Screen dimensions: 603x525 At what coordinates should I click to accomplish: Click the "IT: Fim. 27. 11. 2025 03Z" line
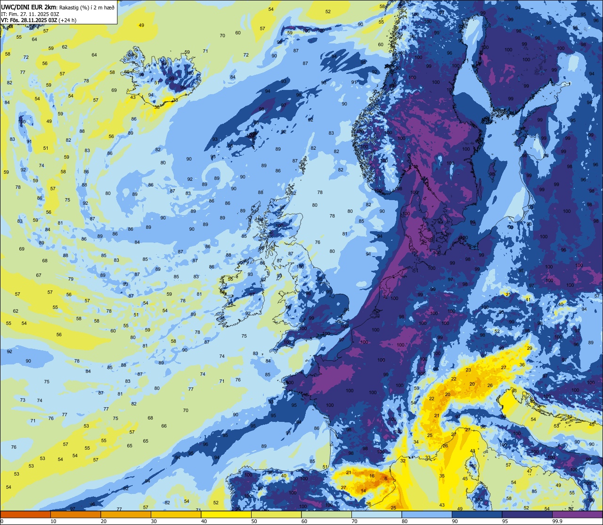(x=30, y=14)
